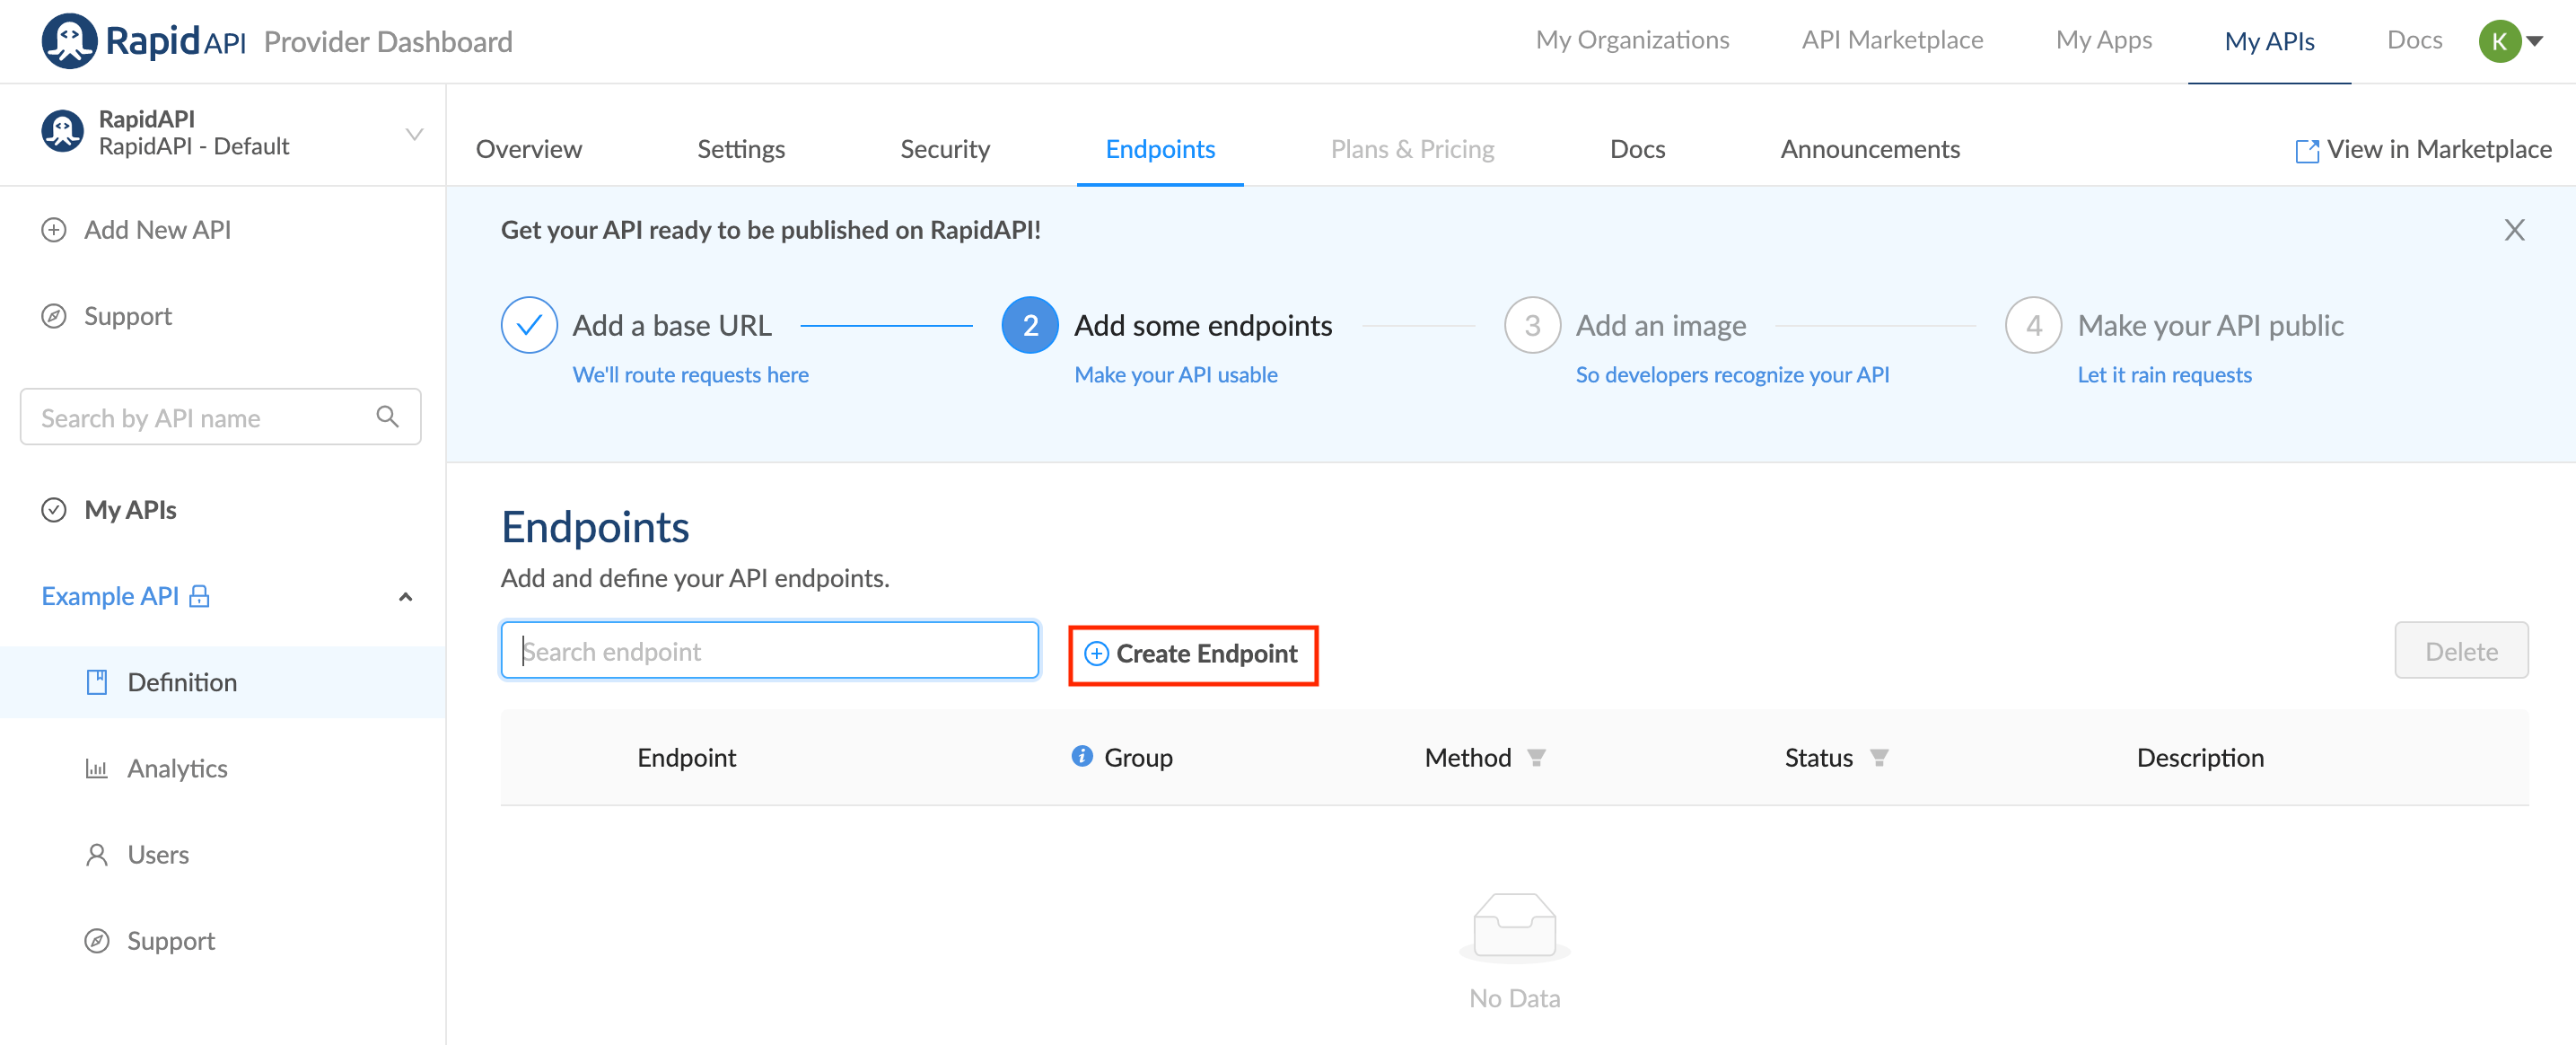Click the search magnifier icon in sidebar
2576x1045 pixels.
387,417
